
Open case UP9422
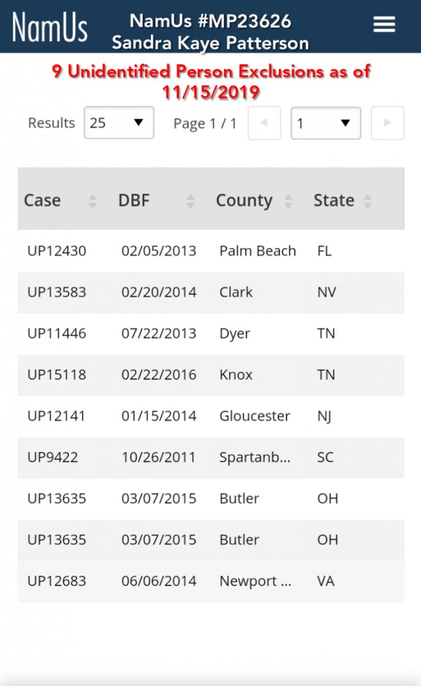pyautogui.click(x=53, y=458)
